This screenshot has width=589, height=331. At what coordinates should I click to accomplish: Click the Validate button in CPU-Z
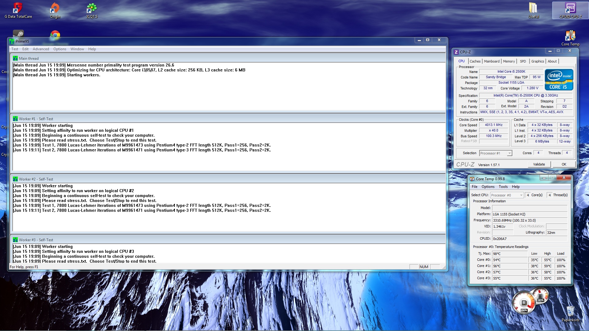click(x=539, y=164)
